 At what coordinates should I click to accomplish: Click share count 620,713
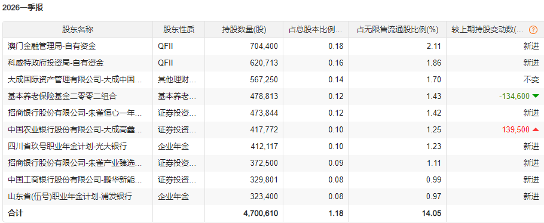(264, 63)
